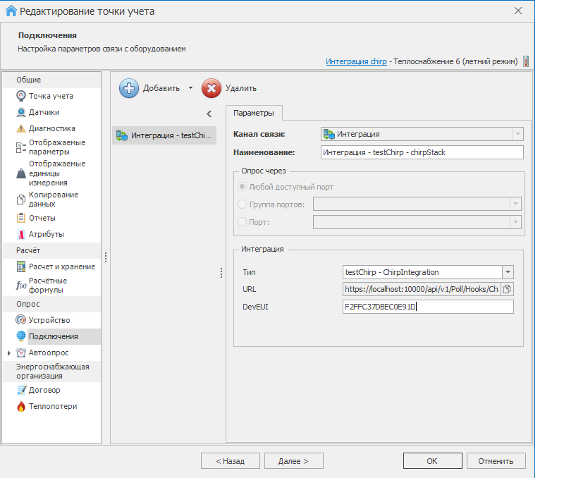The image size is (564, 478).
Task: Open the Добавить dropdown arrow
Action: 190,88
